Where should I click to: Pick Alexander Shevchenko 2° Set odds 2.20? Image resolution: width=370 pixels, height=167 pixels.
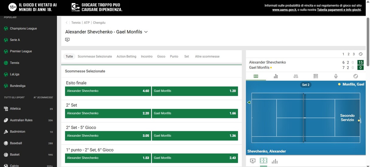tap(108, 113)
